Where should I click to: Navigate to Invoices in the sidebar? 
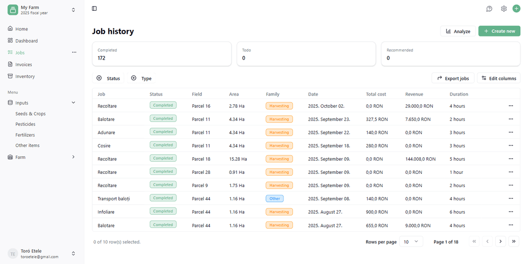pos(23,65)
